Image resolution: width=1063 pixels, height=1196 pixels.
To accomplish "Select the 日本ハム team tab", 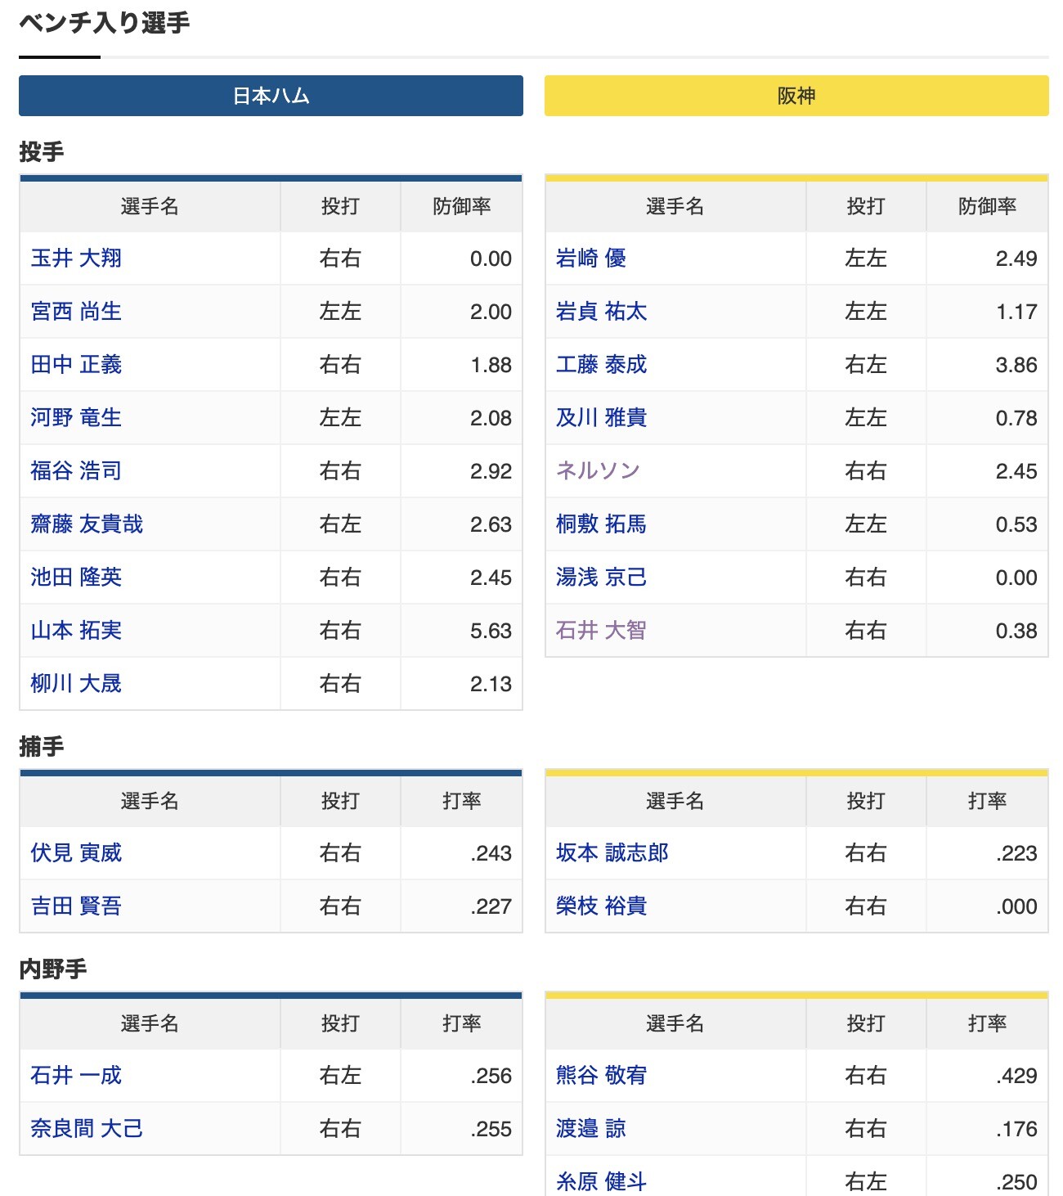I will pyautogui.click(x=271, y=96).
